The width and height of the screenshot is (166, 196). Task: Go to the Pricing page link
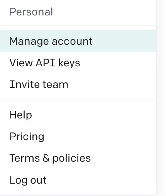point(78,136)
